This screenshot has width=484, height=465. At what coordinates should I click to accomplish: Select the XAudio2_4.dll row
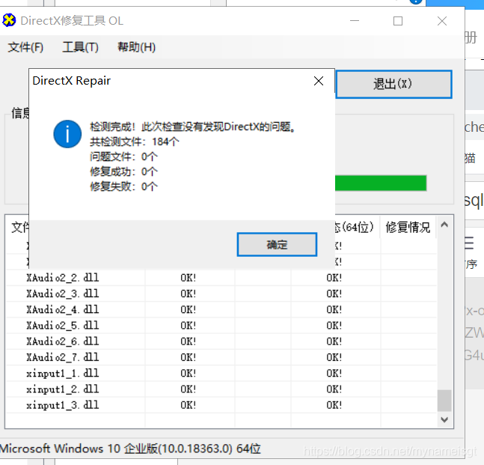point(221,309)
